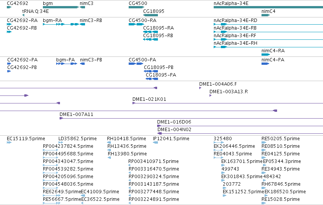Image resolution: width=323 pixels, height=205 pixels.
Task: Select EST LD35862.5prime
Action: [x=77, y=139]
